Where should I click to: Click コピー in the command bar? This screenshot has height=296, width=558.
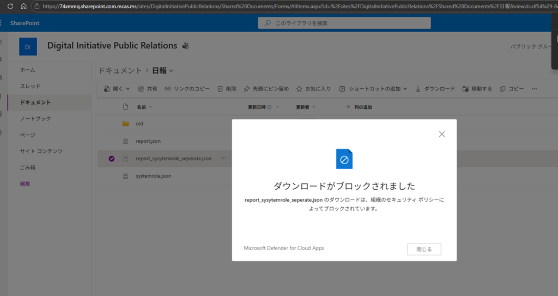pos(511,89)
